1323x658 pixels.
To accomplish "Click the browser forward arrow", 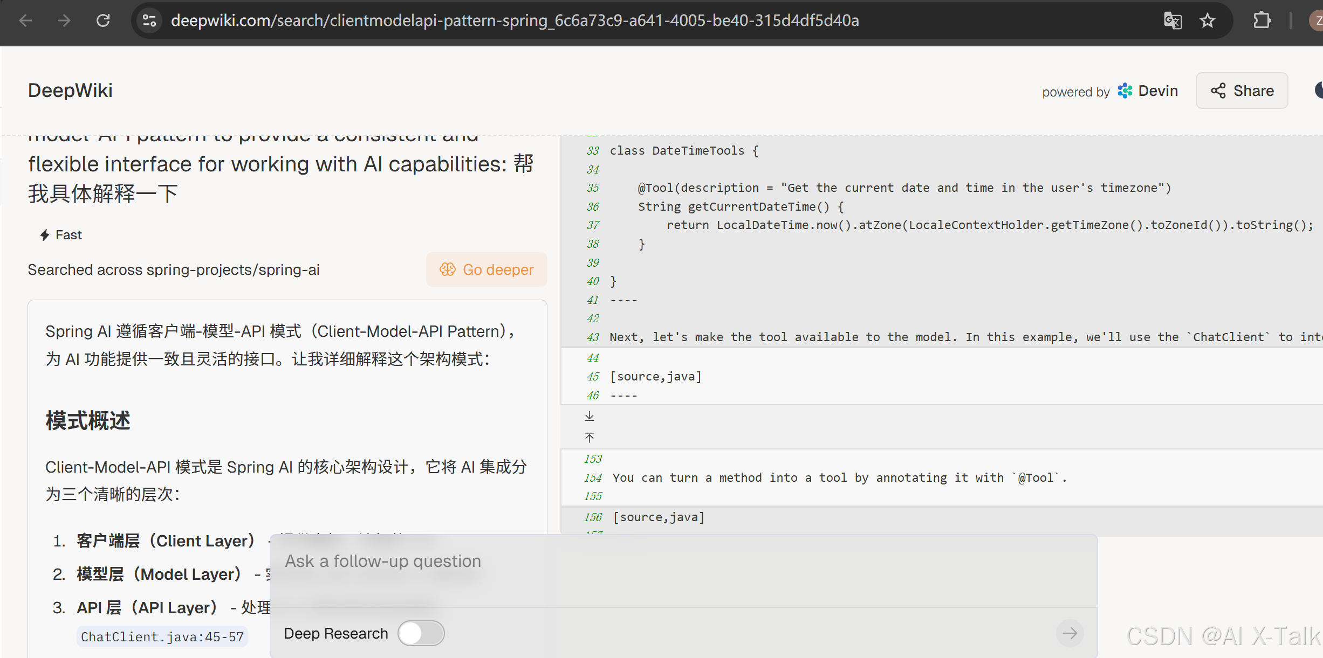I will point(64,20).
